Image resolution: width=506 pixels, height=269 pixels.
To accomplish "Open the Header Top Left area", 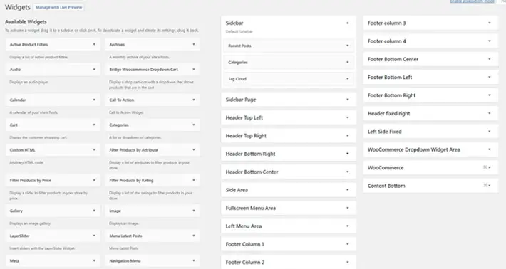I will (x=289, y=117).
